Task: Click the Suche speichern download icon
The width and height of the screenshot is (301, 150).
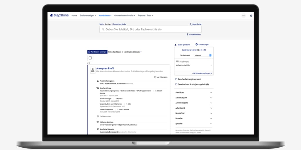Action: [175, 45]
